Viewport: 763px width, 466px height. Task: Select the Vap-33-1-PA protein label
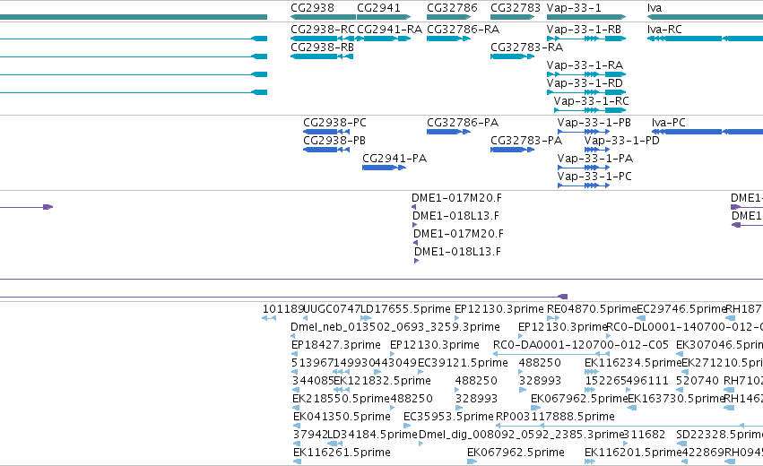coord(595,159)
